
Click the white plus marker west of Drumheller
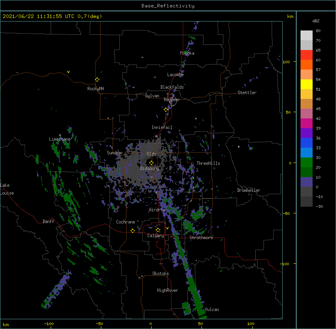pyautogui.click(x=239, y=147)
